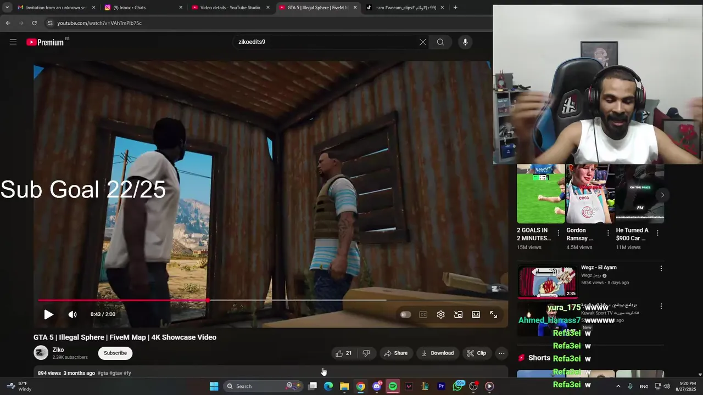The height and width of the screenshot is (395, 703).
Task: Go back in the browser
Action: pos(8,23)
